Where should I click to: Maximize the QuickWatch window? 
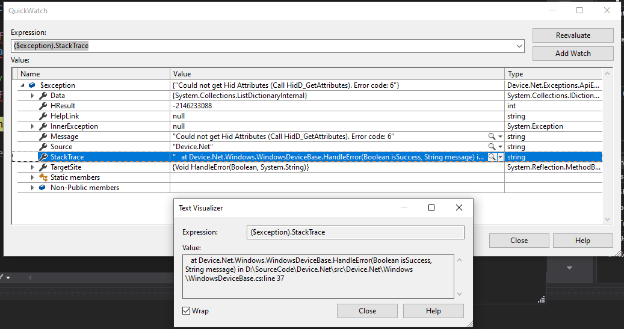point(579,10)
